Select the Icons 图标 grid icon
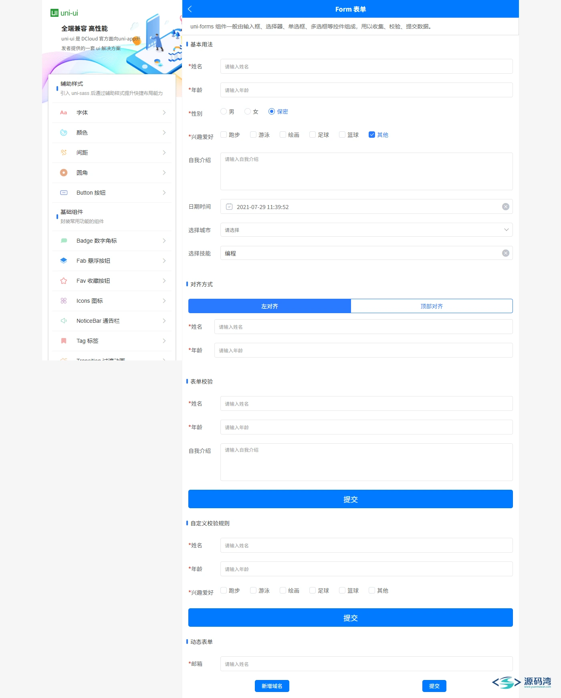Image resolution: width=561 pixels, height=698 pixels. [63, 301]
